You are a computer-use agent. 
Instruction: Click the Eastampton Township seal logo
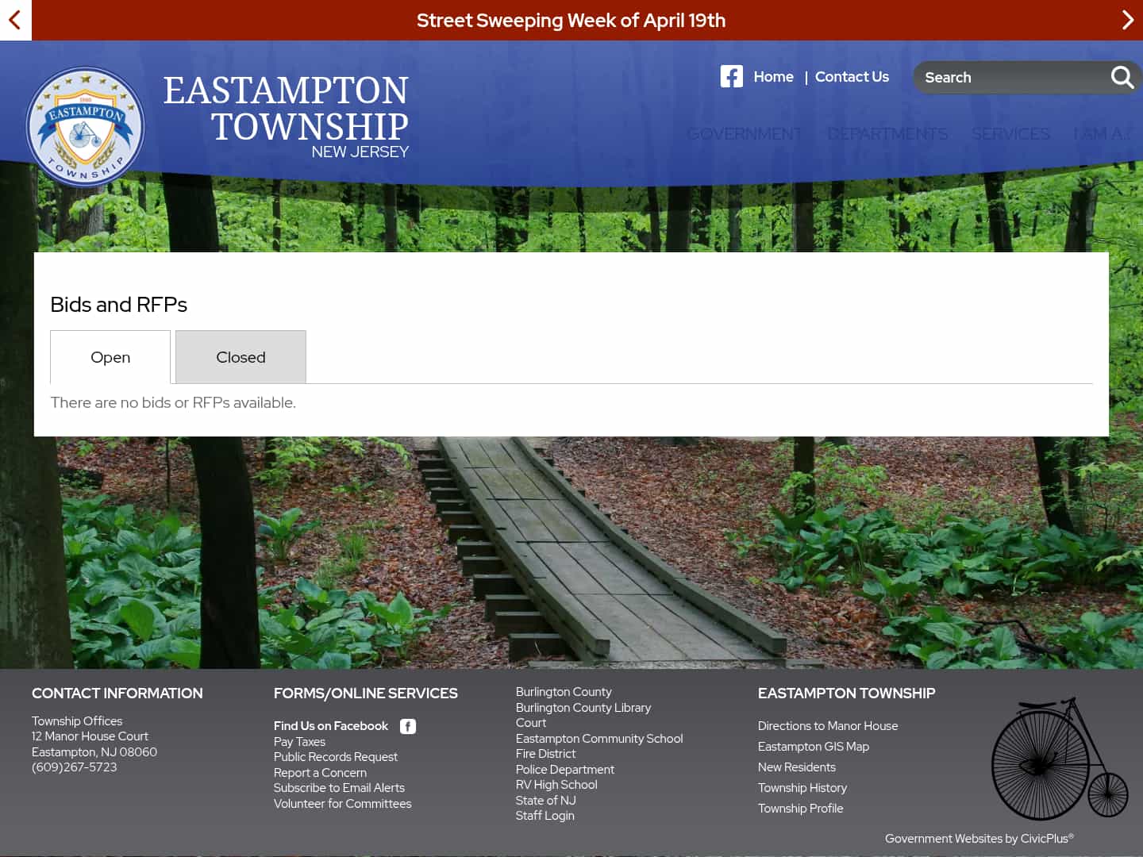85,125
